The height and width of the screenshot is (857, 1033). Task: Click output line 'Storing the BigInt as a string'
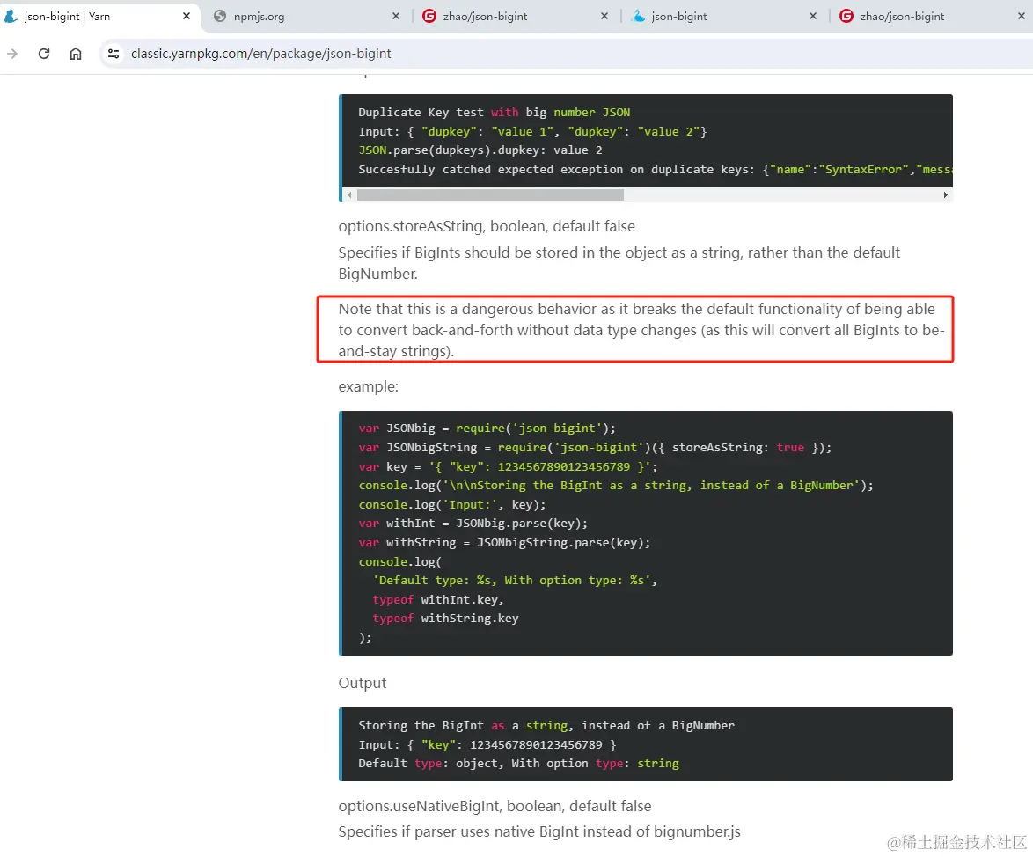546,725
